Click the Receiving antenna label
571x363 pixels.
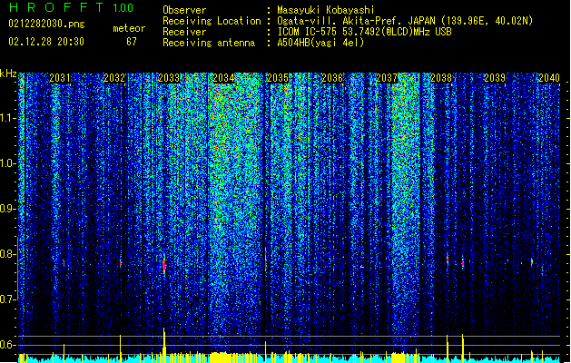(x=209, y=43)
